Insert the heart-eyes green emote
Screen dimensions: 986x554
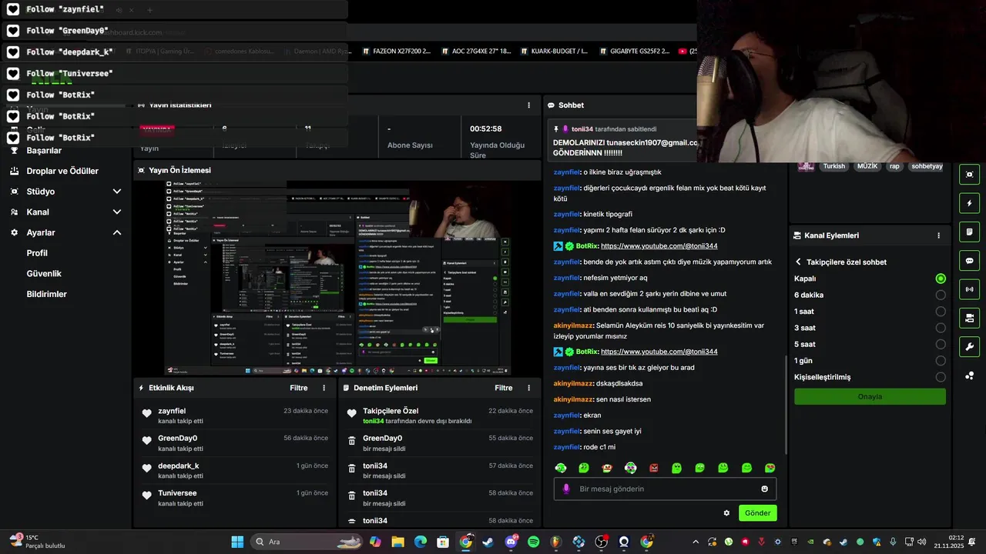click(x=770, y=468)
